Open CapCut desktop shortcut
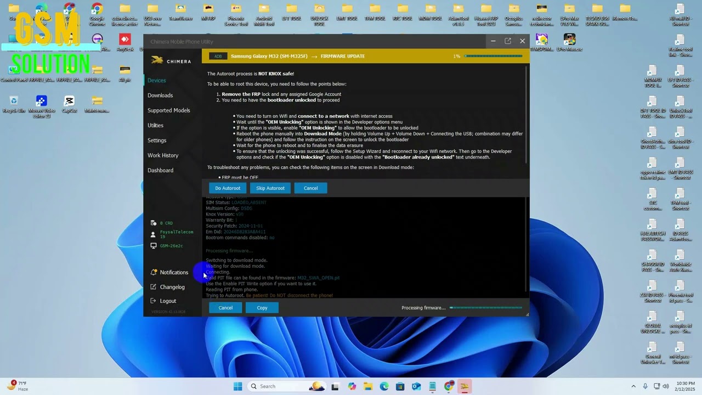The image size is (702, 395). (x=69, y=104)
